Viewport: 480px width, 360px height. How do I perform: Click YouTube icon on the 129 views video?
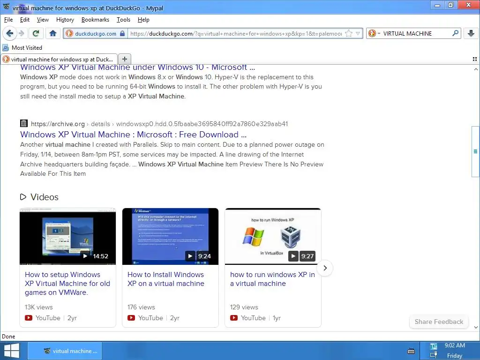pyautogui.click(x=234, y=318)
